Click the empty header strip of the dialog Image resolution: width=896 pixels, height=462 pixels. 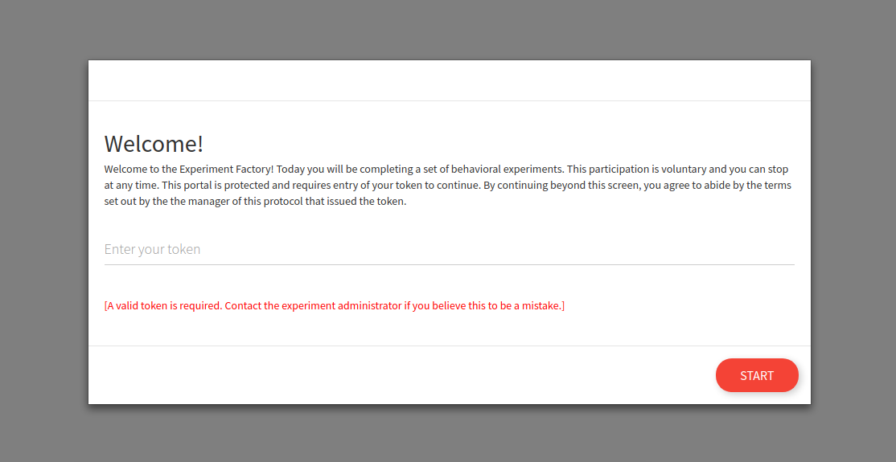tap(449, 80)
